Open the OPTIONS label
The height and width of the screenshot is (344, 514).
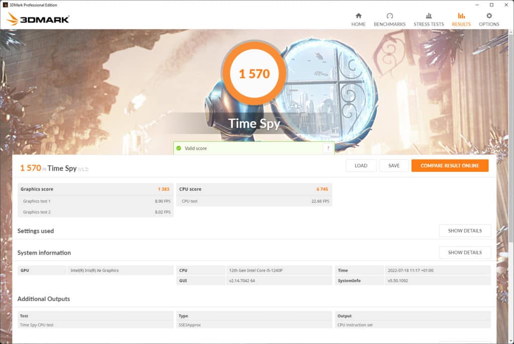pos(489,24)
